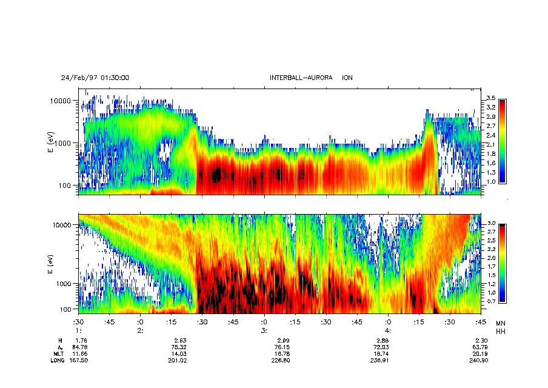Click the hour marker 4: on time axis

(x=388, y=331)
